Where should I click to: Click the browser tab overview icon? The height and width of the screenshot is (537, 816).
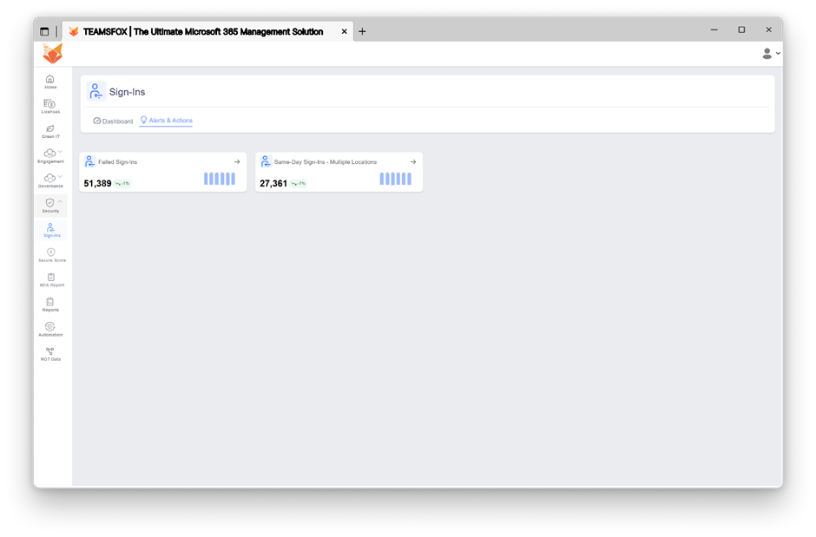[44, 32]
